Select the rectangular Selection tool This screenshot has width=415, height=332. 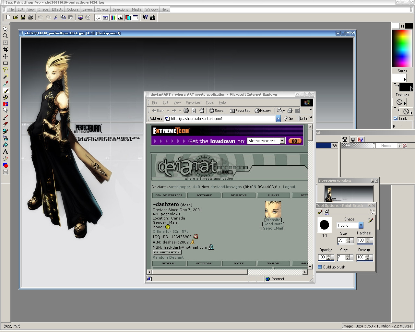click(6, 63)
